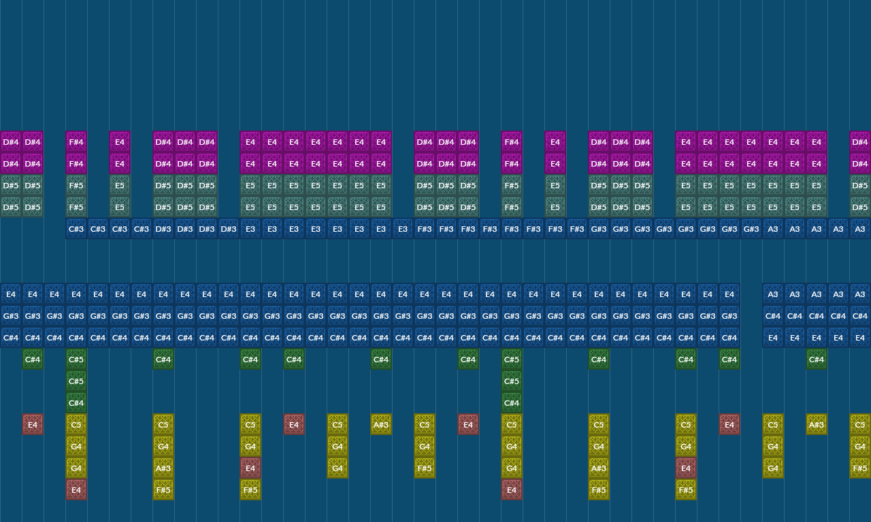Click the top-left teal F#5 note
This screenshot has height=522, width=871.
(x=76, y=186)
